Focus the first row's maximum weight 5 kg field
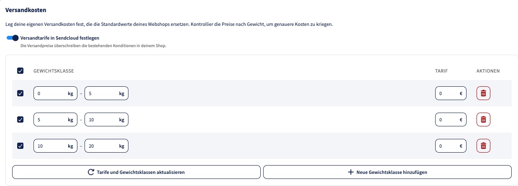This screenshot has width=518, height=186. click(106, 93)
